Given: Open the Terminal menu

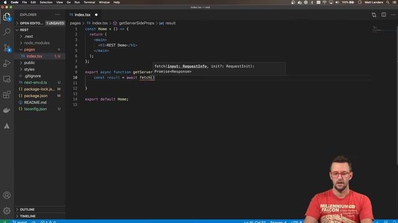Looking at the screenshot, I should [90, 2].
